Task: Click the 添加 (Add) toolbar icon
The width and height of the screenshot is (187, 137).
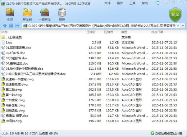Action: 10,12
